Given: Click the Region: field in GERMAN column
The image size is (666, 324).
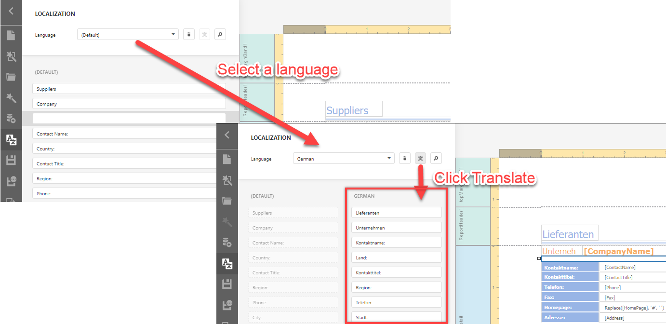Looking at the screenshot, I should tap(397, 287).
